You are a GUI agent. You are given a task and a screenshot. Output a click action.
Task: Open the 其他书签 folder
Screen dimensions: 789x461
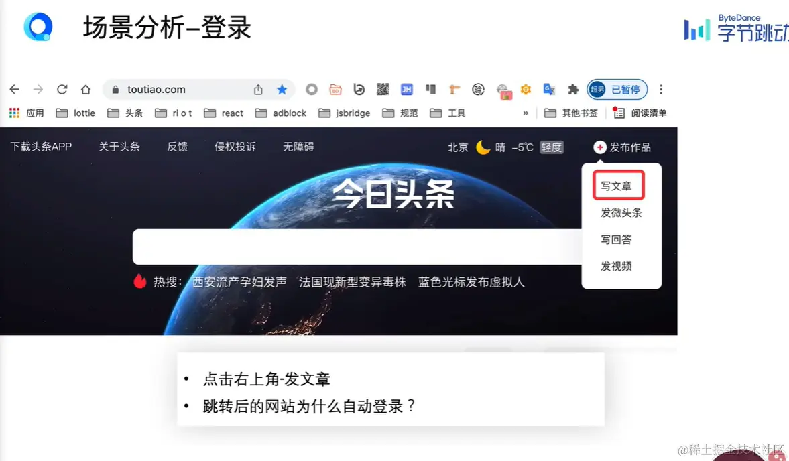[571, 113]
